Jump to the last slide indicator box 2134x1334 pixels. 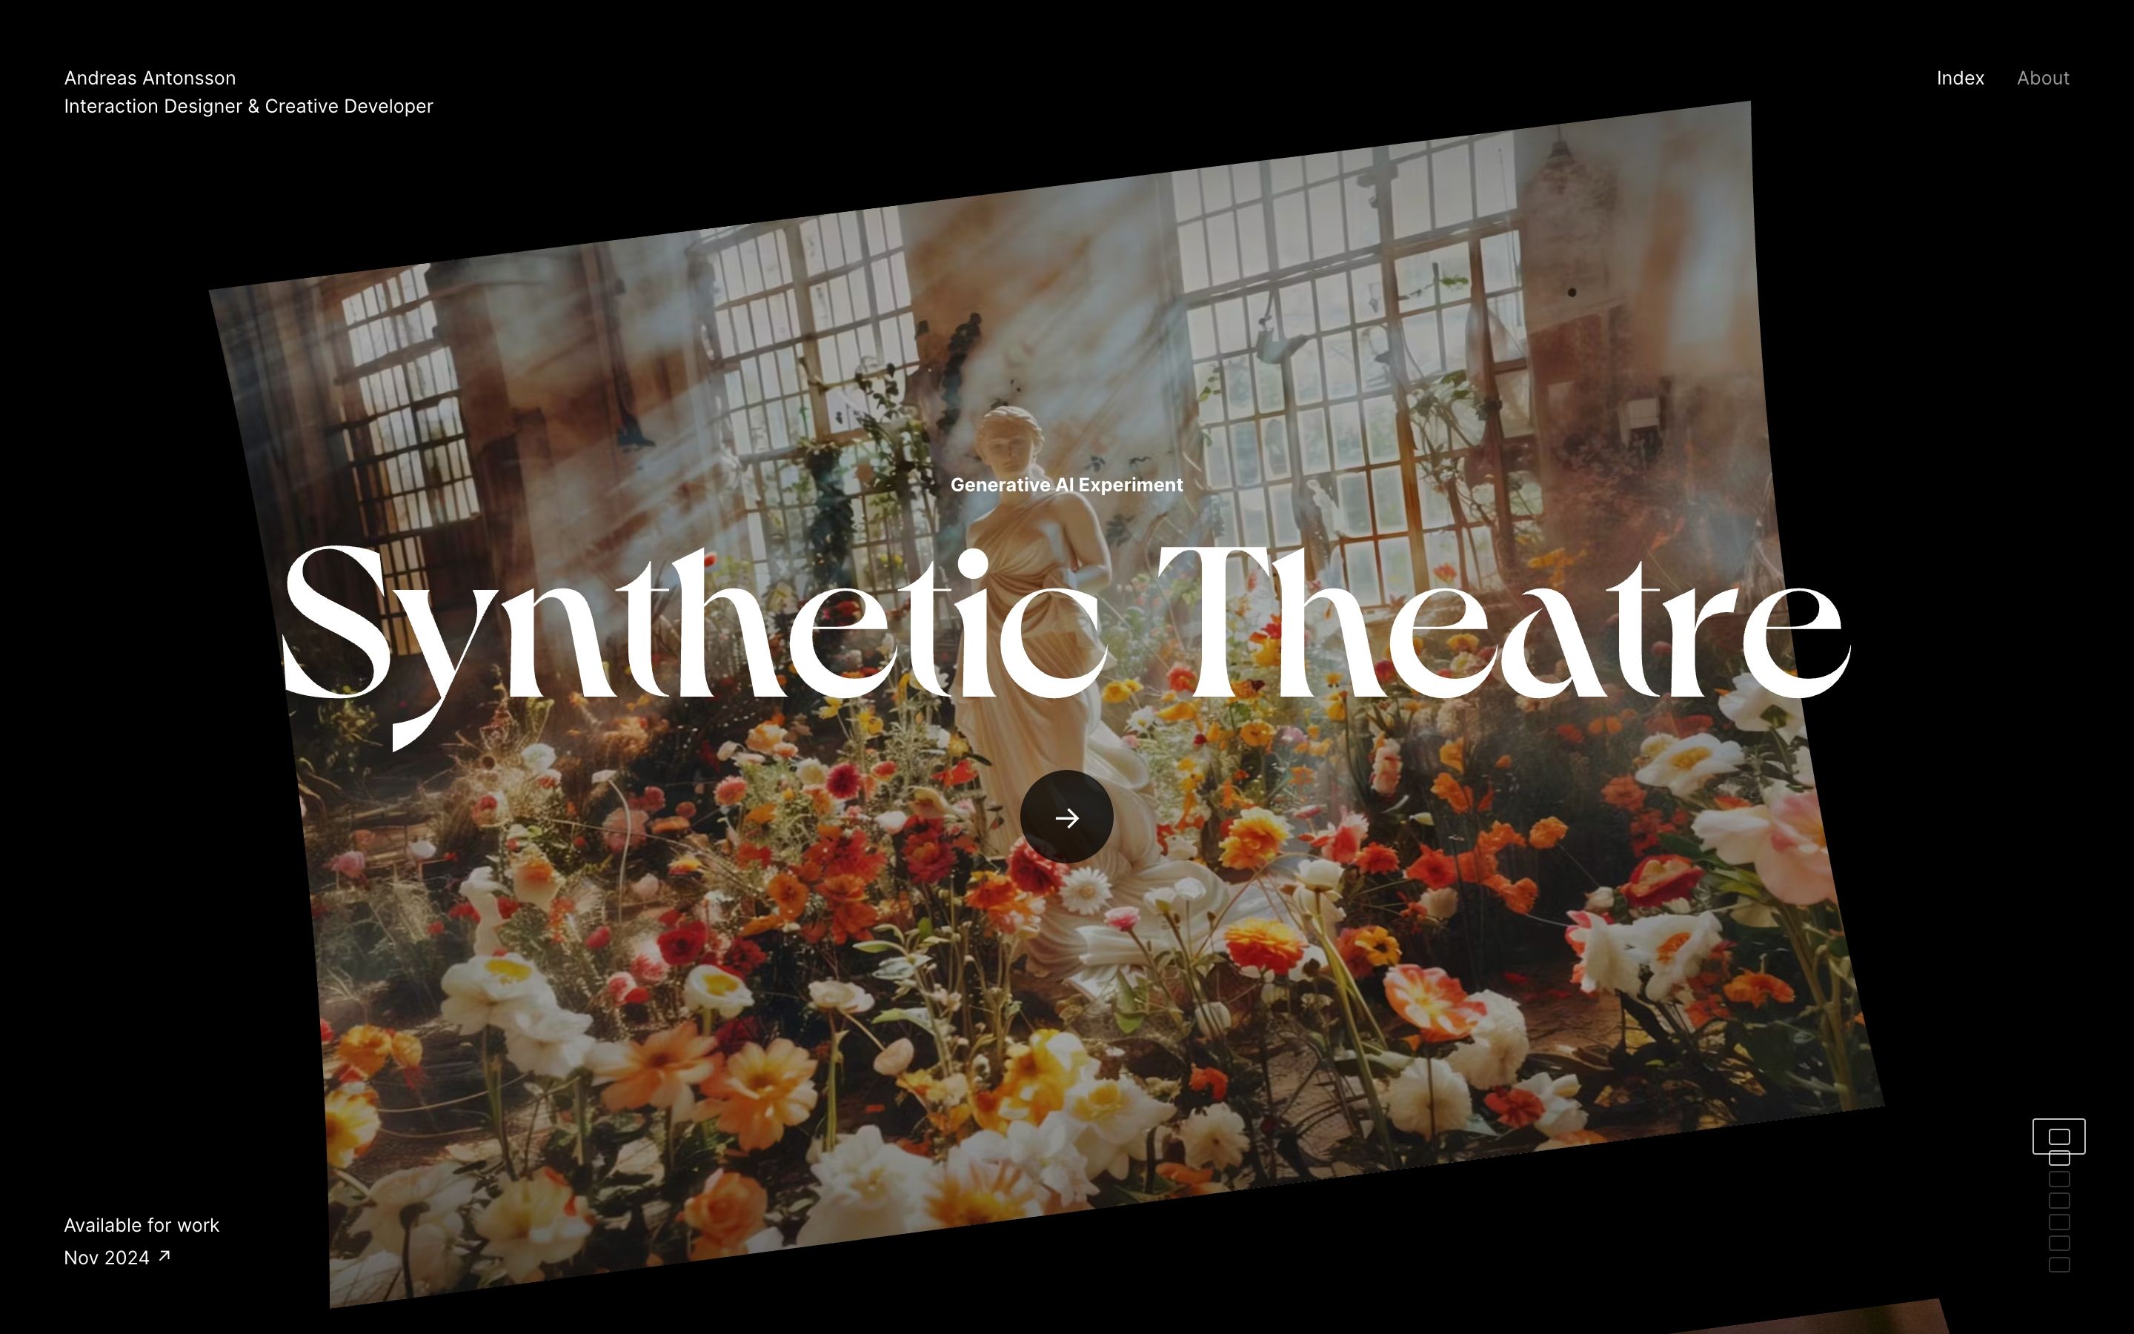(x=2058, y=1264)
